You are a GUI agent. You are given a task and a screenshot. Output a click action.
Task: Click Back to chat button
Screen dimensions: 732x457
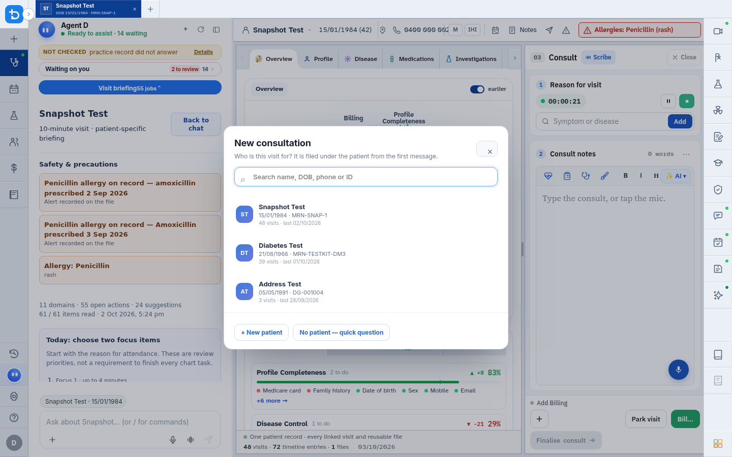coord(196,124)
